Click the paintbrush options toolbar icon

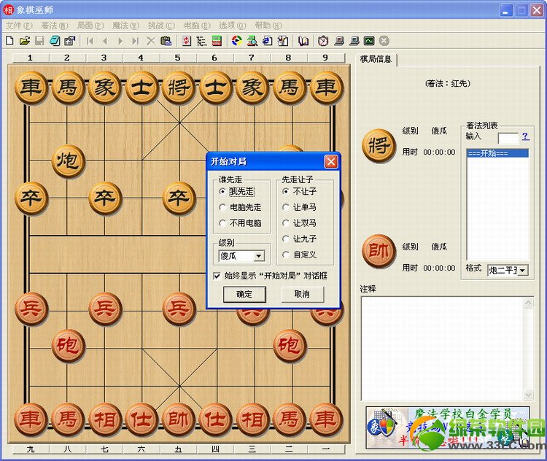tap(282, 41)
